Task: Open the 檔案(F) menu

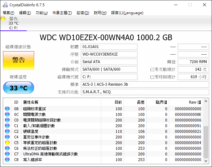Action: click(x=8, y=13)
